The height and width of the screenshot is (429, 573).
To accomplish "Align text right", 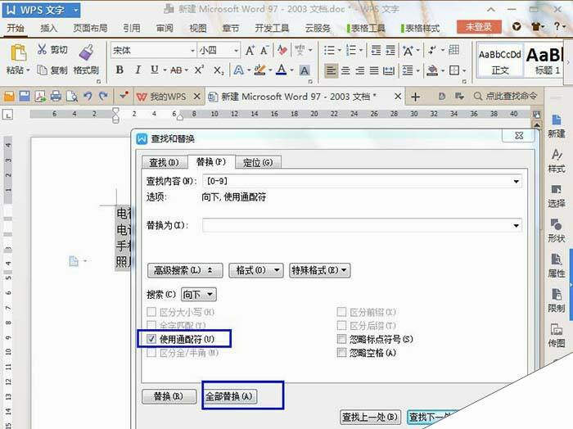I will (x=359, y=70).
